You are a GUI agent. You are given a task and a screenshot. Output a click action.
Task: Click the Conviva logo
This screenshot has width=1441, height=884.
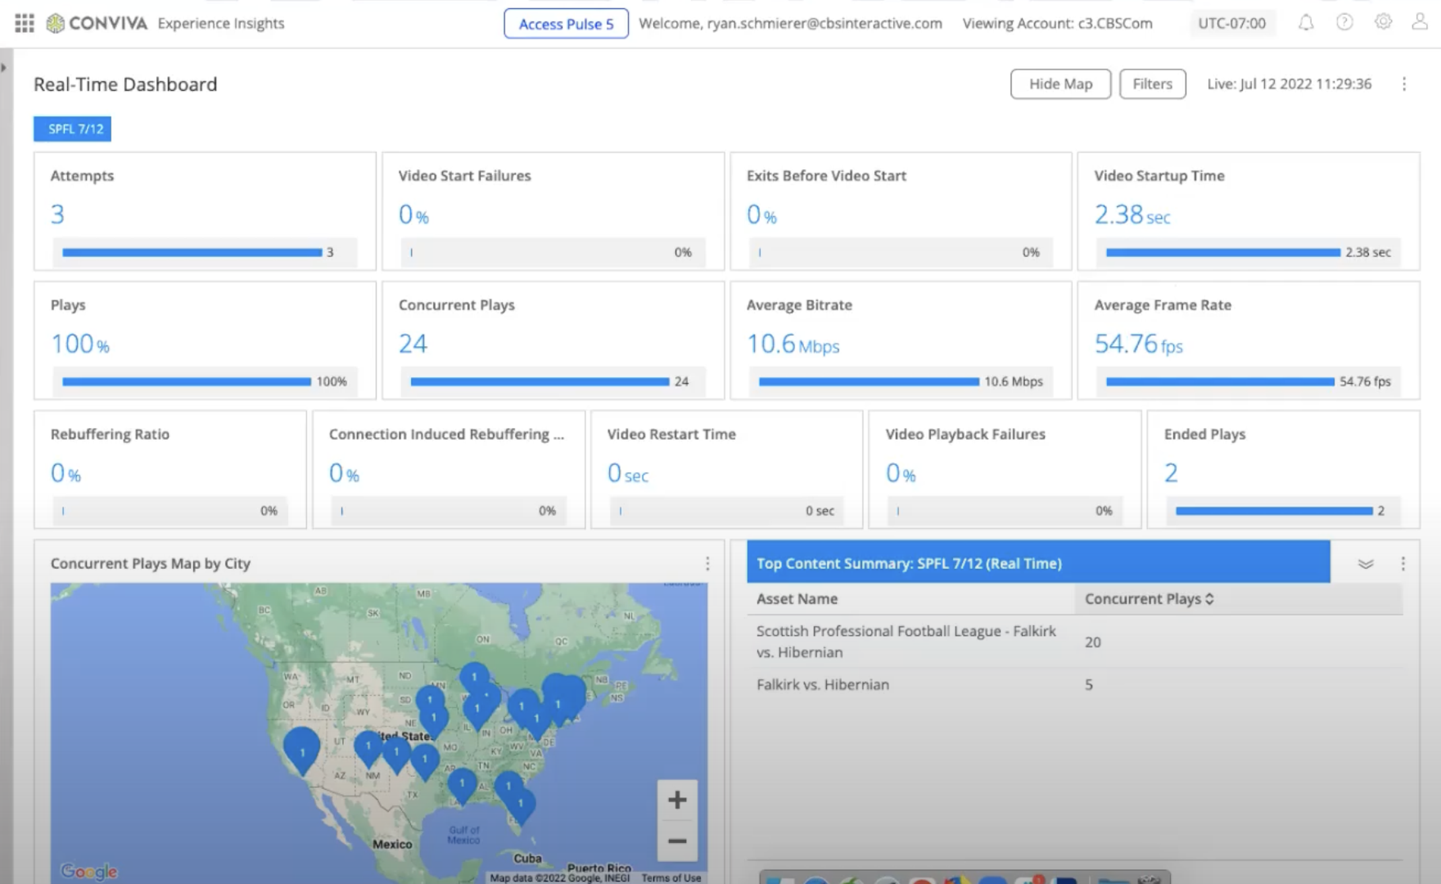pos(97,24)
